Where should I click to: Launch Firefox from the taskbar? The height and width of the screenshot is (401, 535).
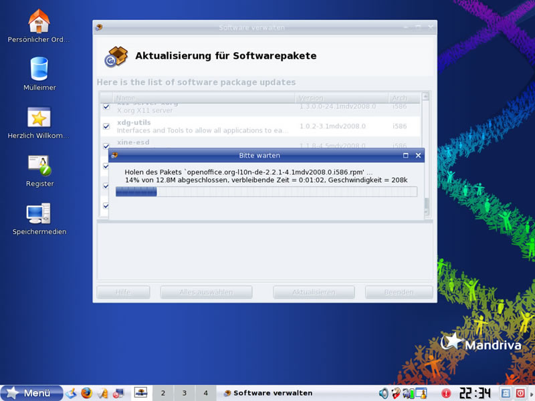pos(87,393)
